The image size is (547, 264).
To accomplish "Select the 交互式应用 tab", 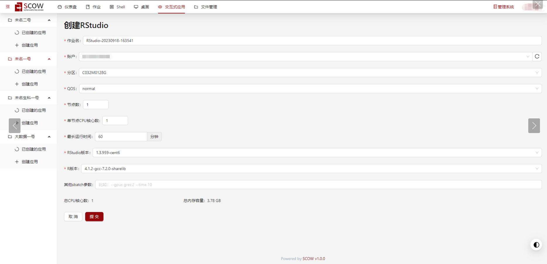I will pyautogui.click(x=171, y=7).
